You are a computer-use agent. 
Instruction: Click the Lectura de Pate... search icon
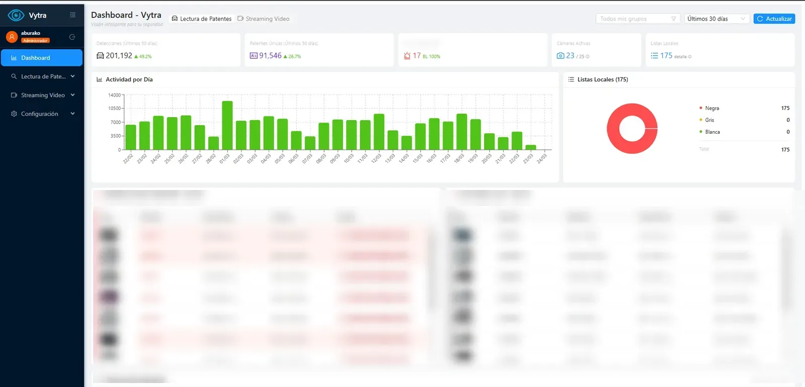(14, 76)
